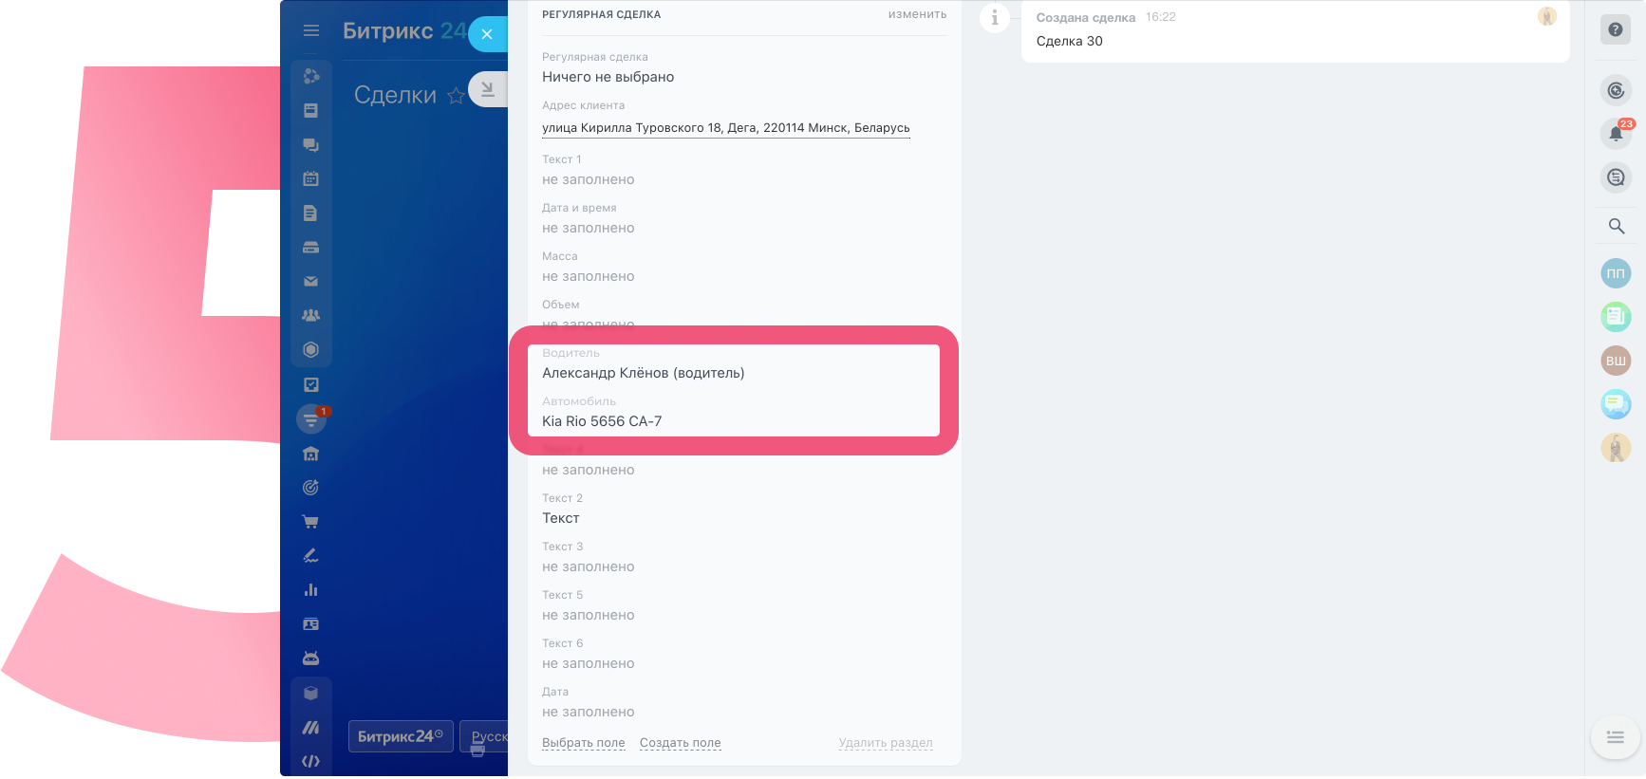1646x779 pixels.
Task: Click the Текст 1 не заполнено value
Action: [x=589, y=179]
